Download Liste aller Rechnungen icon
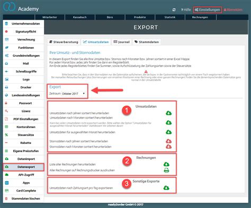This screenshot has width=251, height=208. 166,164
